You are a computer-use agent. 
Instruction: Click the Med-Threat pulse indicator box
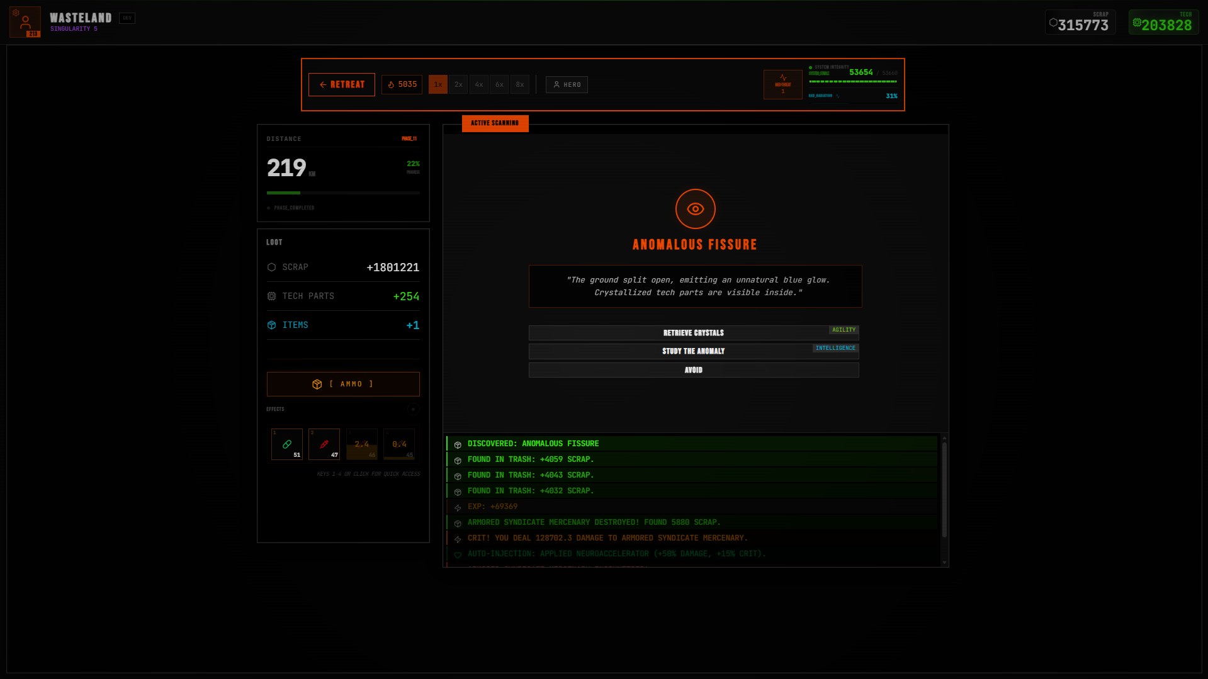783,84
